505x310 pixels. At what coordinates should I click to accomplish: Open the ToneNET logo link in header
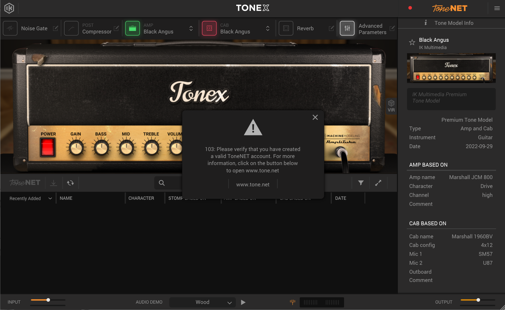[x=450, y=8]
